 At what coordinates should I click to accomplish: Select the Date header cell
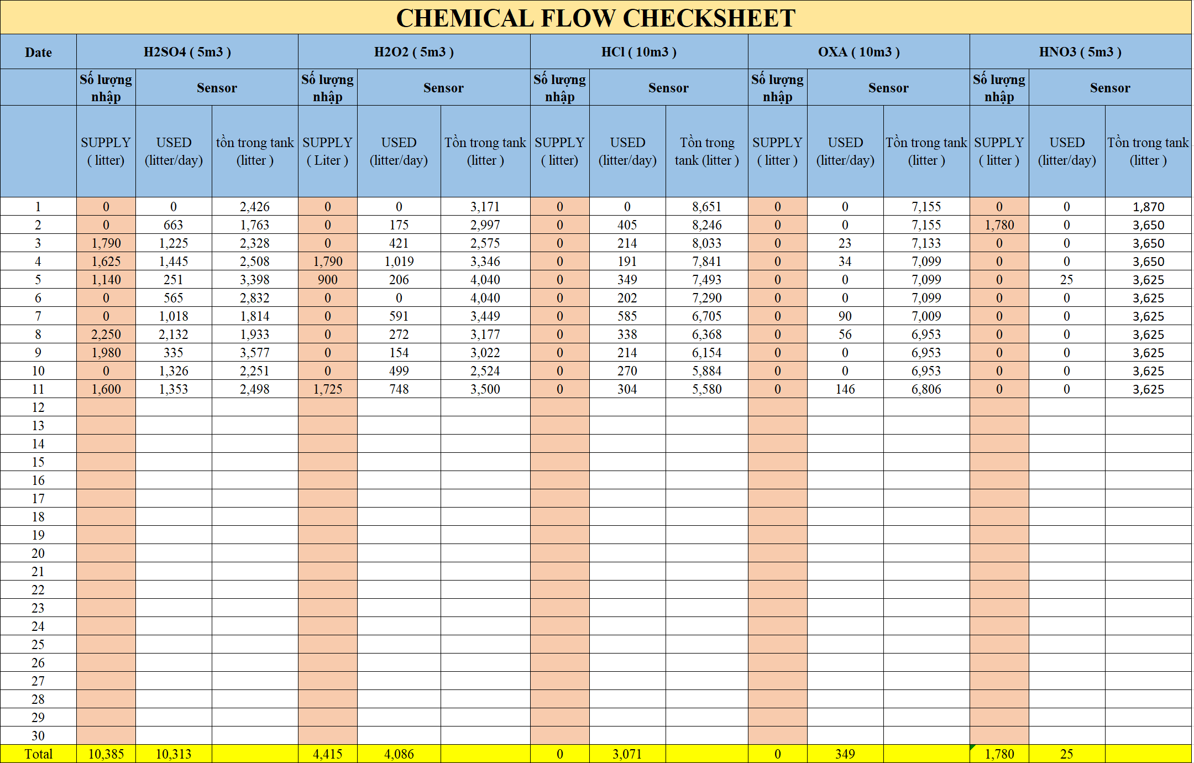38,52
